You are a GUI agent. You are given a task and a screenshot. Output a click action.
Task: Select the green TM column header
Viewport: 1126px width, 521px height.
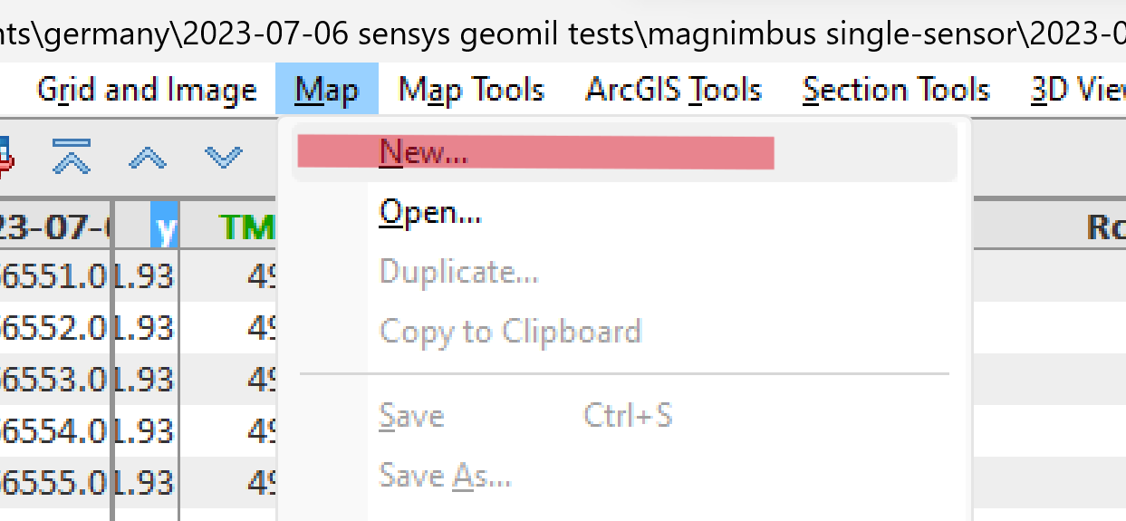click(246, 227)
